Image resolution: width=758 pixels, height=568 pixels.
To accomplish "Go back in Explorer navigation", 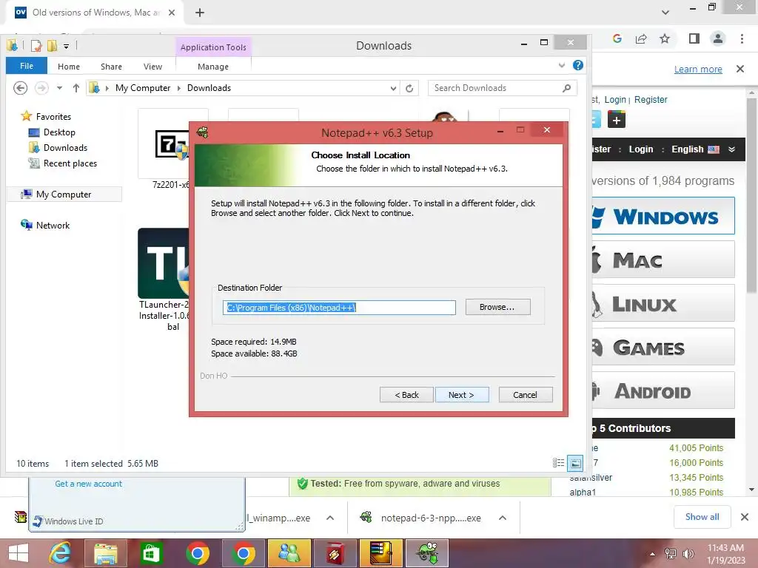I will pos(20,88).
